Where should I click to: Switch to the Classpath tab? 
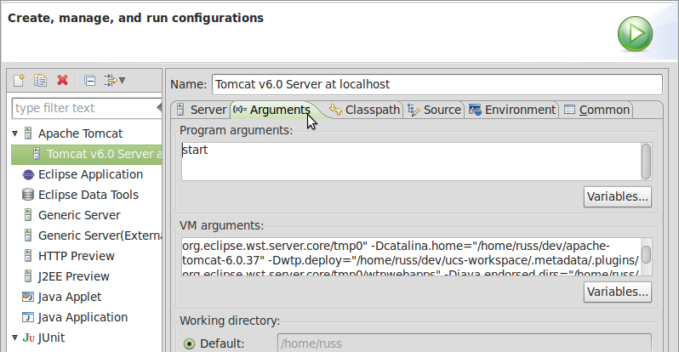365,110
